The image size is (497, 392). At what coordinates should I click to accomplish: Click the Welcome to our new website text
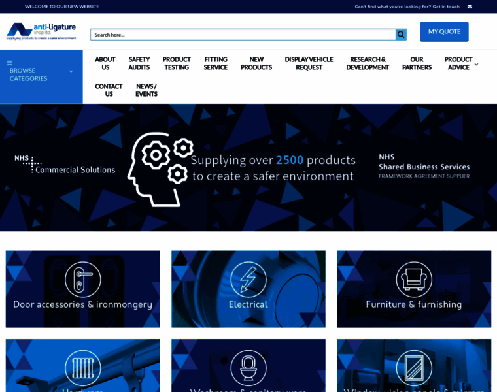[x=62, y=7]
